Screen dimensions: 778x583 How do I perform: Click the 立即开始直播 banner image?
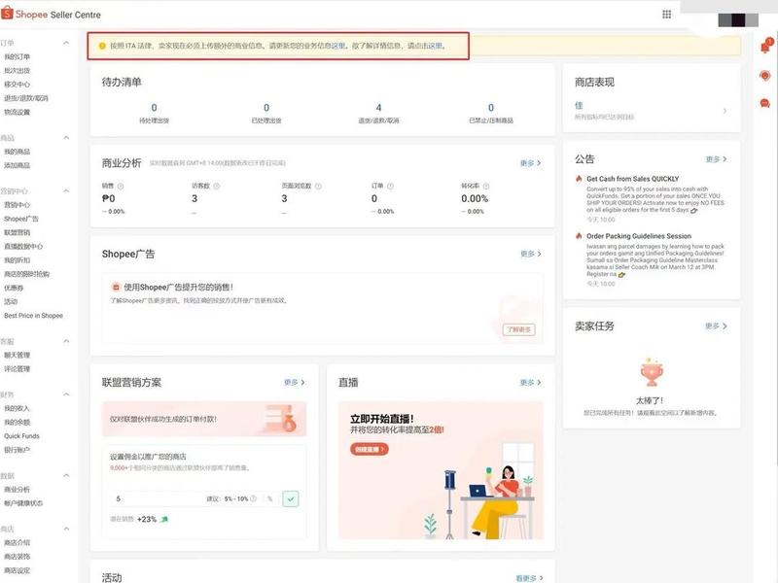pyautogui.click(x=441, y=470)
